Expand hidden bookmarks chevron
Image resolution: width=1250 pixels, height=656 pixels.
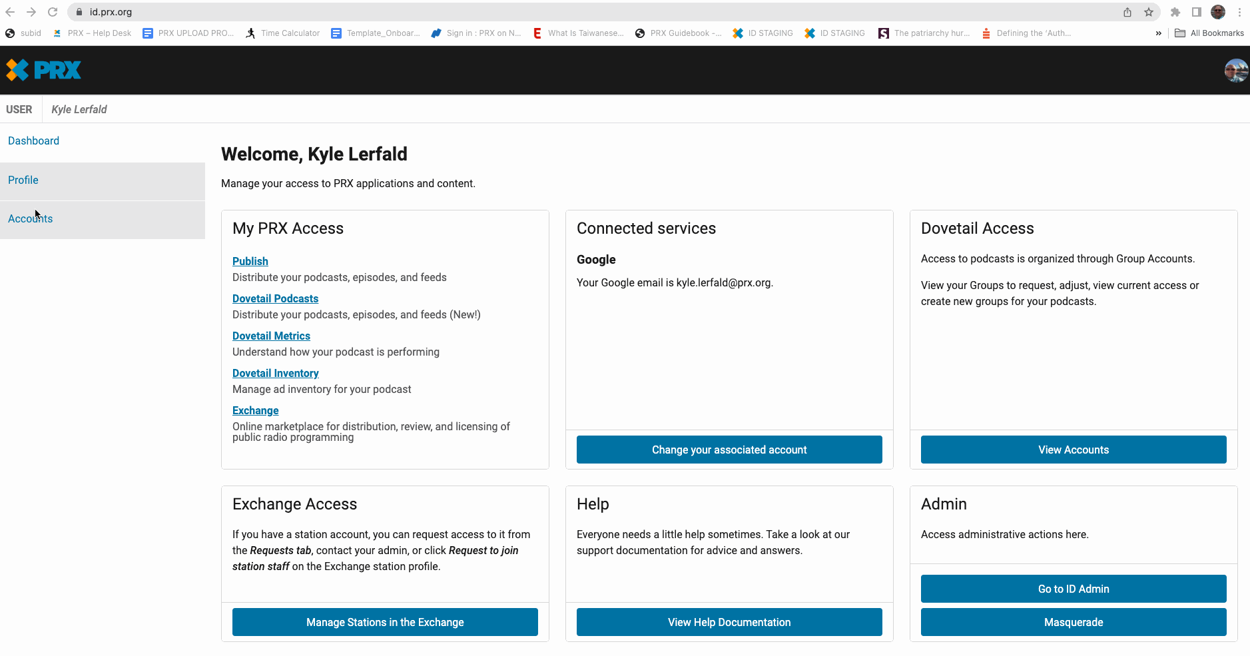click(x=1159, y=33)
